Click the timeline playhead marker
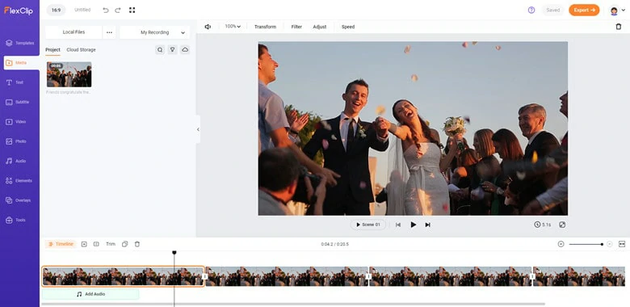 (174, 253)
